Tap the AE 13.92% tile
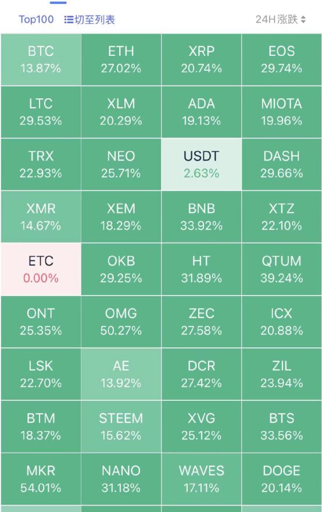Screen dimensions: 322x512 click(121, 374)
